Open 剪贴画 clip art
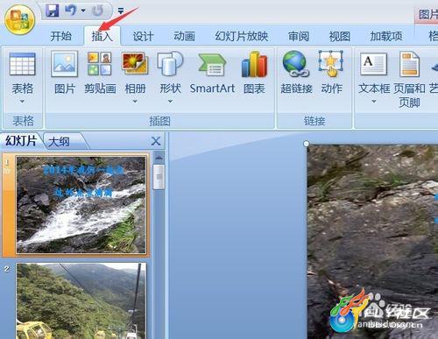 point(100,73)
